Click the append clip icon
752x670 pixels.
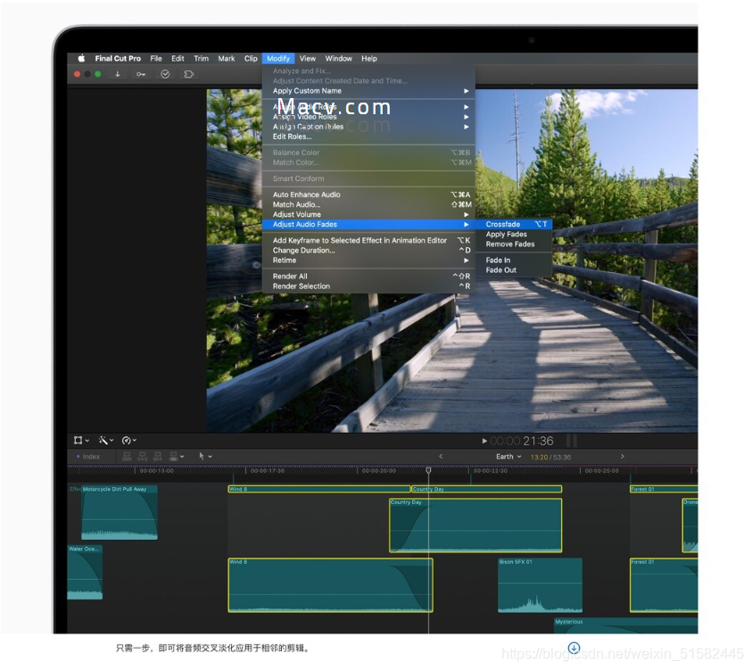(158, 457)
